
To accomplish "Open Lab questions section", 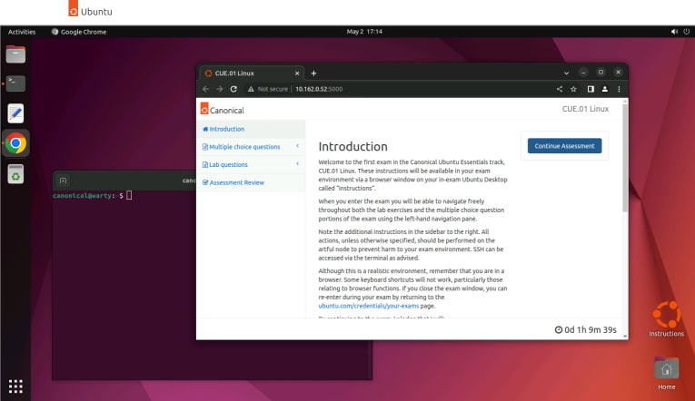I will point(225,164).
